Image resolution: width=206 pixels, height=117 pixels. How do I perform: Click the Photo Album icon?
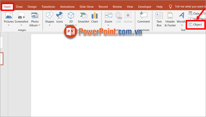tap(35, 15)
